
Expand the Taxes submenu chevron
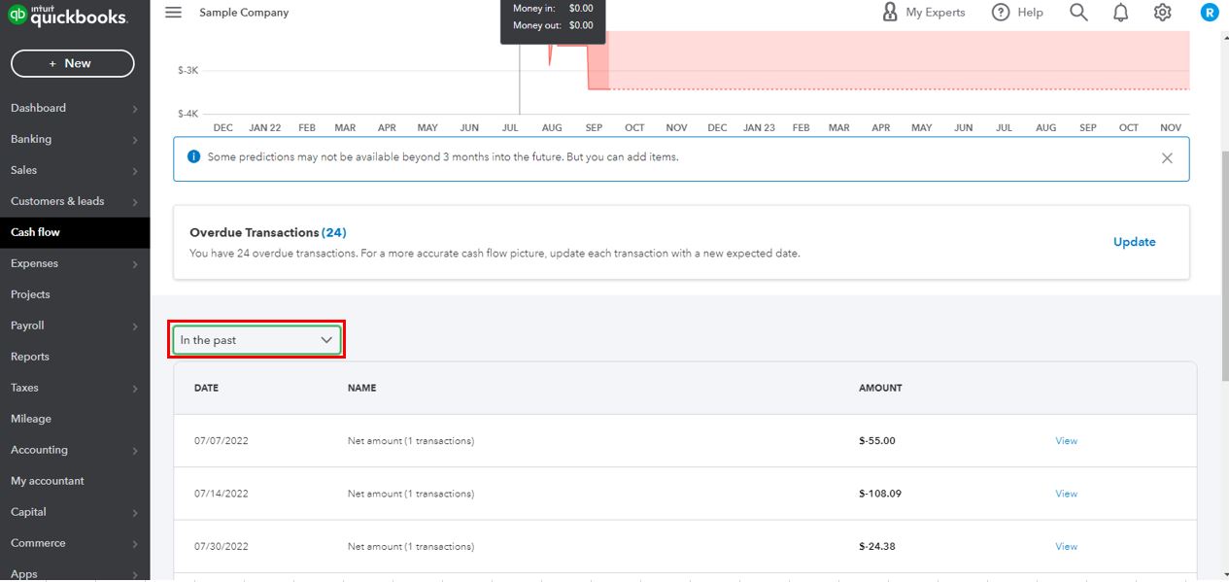(x=135, y=389)
